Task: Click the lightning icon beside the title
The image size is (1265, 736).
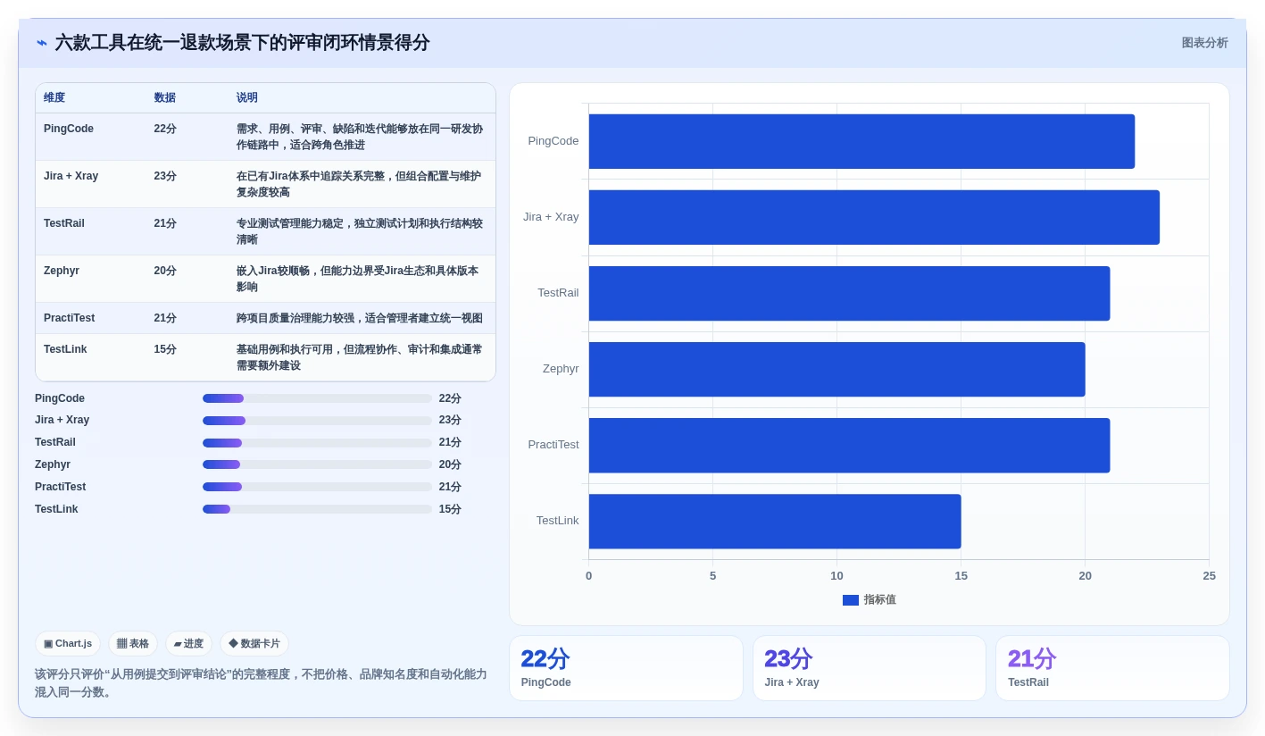Action: [42, 43]
